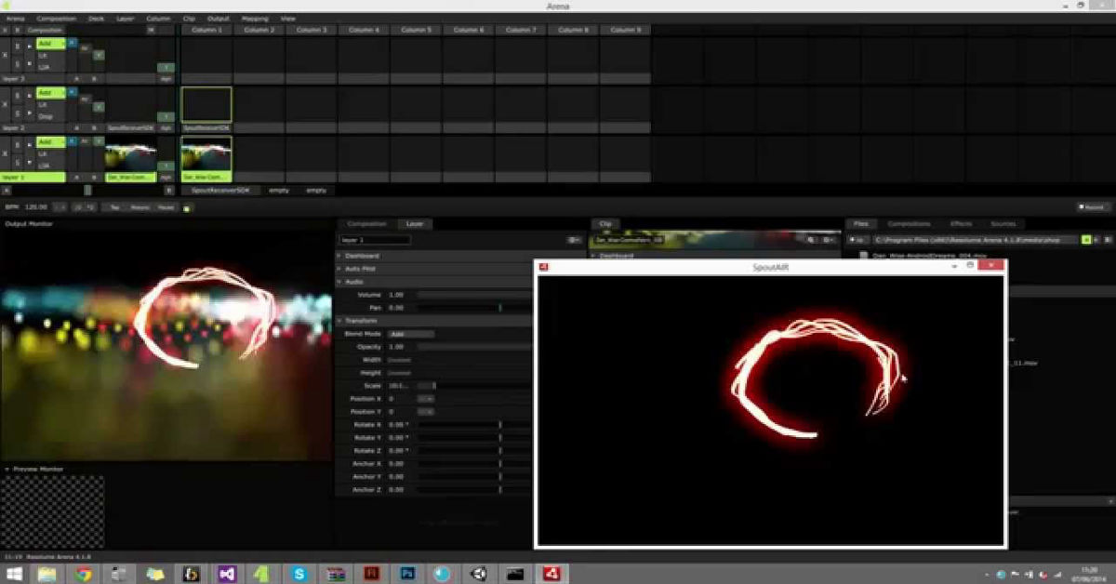Open Photoshop from the taskbar
The width and height of the screenshot is (1116, 584).
[x=407, y=574]
